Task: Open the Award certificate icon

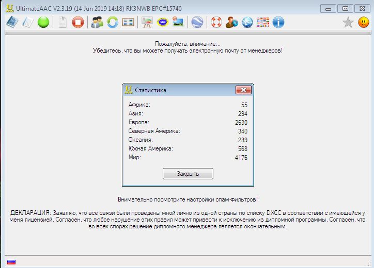Action: pos(178,22)
